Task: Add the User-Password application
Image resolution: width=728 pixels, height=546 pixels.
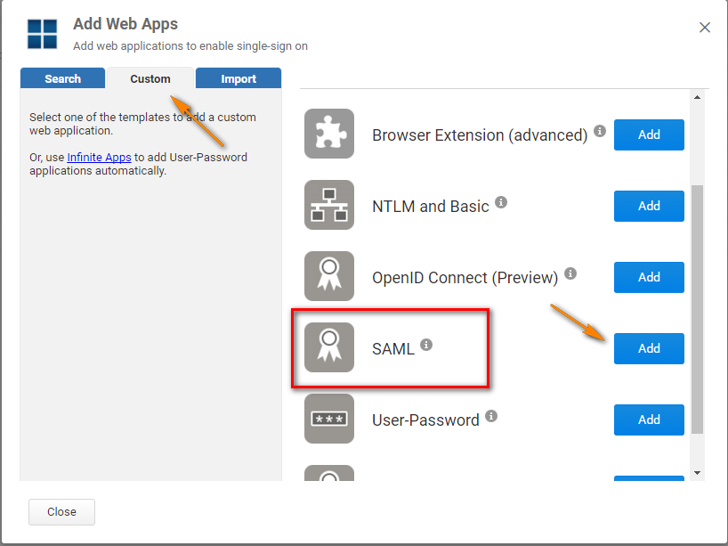Action: 649,420
